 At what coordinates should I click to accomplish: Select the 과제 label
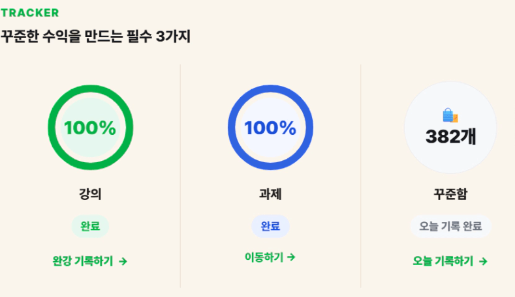(x=270, y=194)
